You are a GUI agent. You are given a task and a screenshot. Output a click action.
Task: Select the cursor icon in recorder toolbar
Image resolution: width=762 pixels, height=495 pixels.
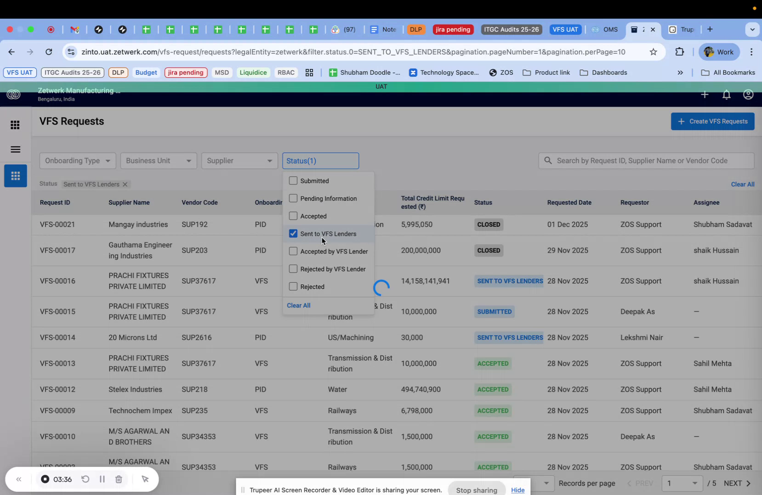pos(145,479)
